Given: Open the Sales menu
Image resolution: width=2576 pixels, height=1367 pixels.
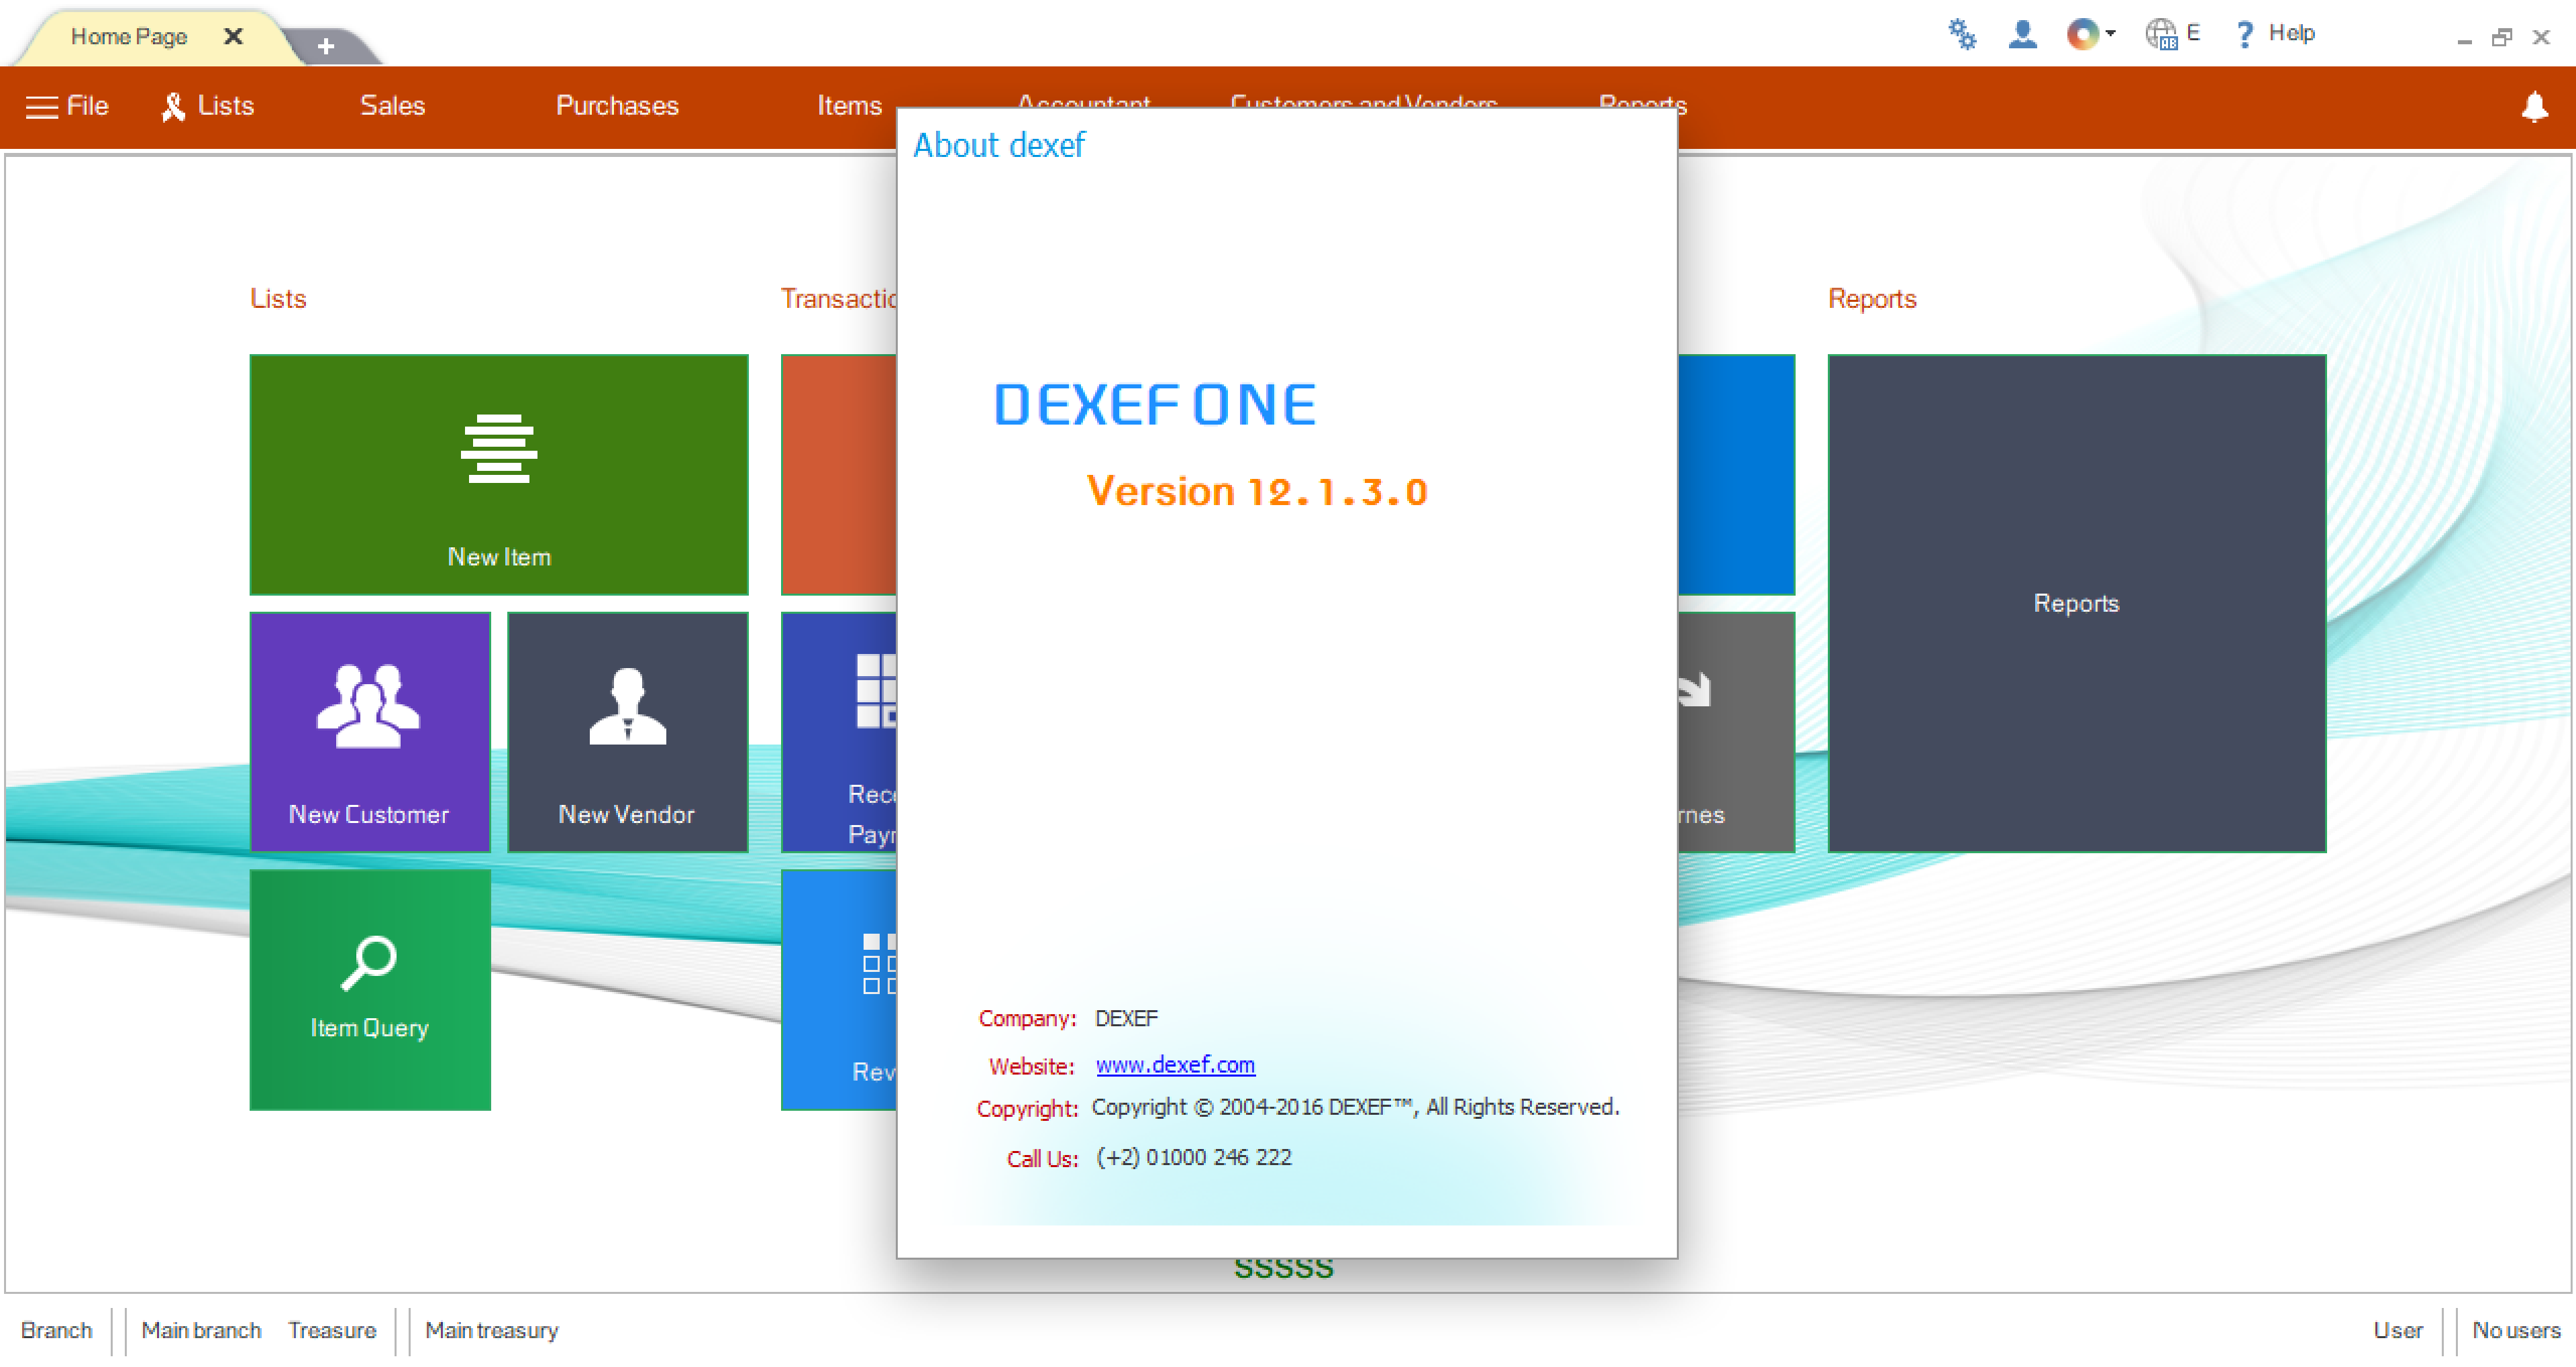Looking at the screenshot, I should coord(393,106).
